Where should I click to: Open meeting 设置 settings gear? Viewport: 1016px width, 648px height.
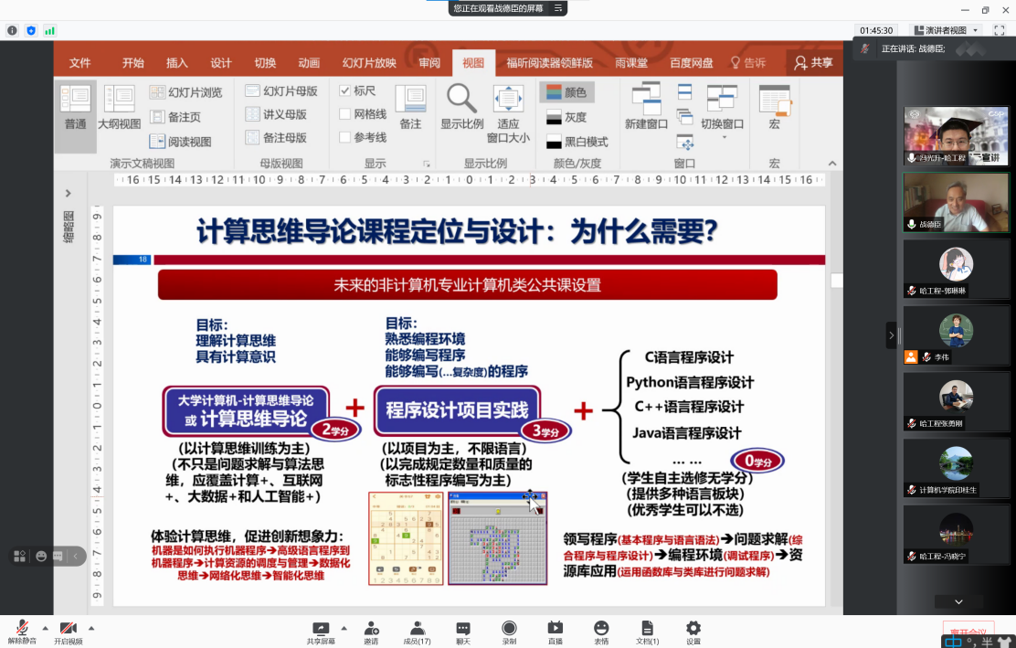click(693, 628)
